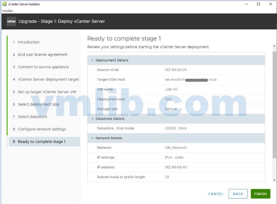Click the 'Ready to complete stage 1' page heading
The image size is (277, 204).
(124, 39)
